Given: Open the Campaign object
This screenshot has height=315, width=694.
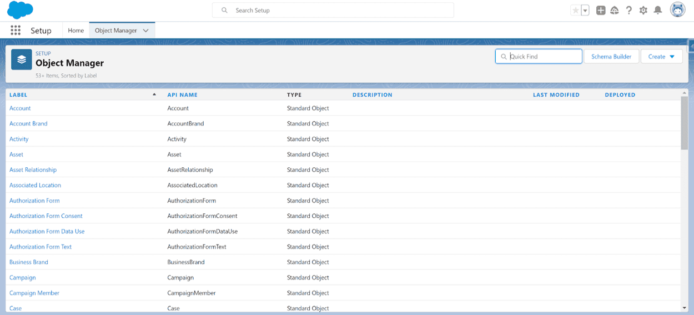Looking at the screenshot, I should point(23,278).
